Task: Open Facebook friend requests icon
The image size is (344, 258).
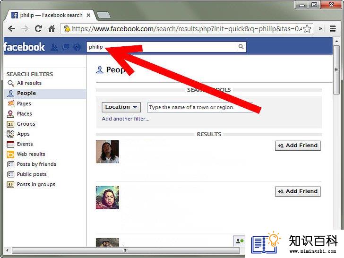Action: tap(54, 47)
